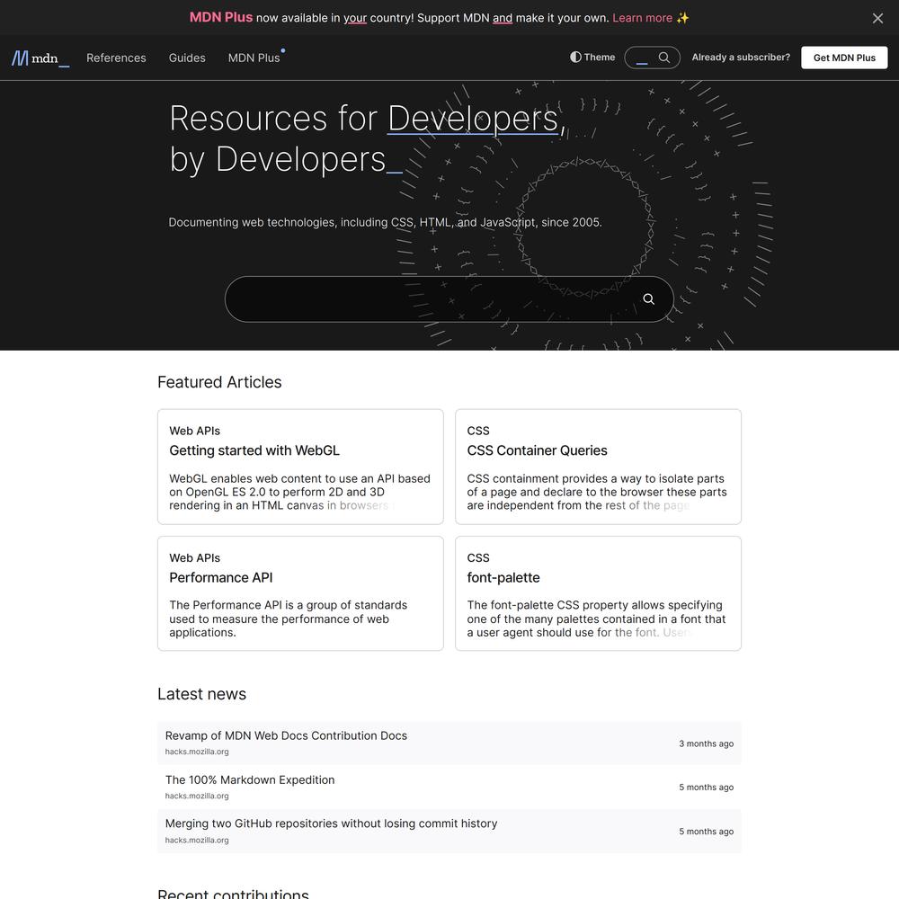Viewport: 899px width, 899px height.
Task: Close the MDN Plus announcement banner
Action: [877, 18]
